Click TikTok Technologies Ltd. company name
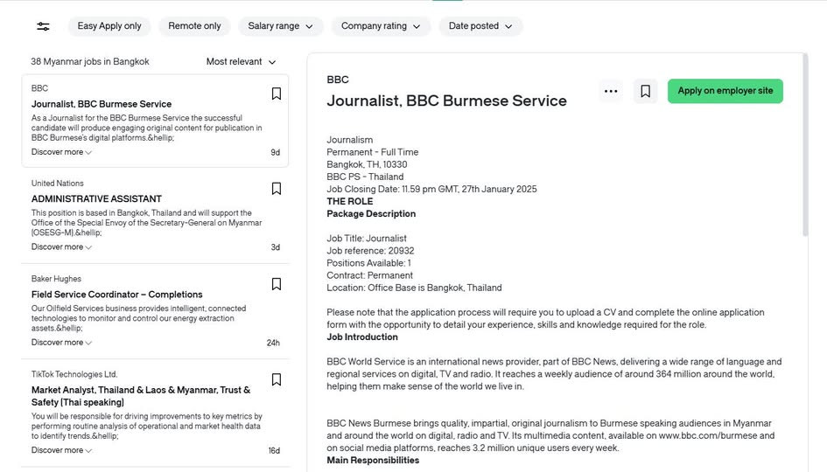Image resolution: width=827 pixels, height=472 pixels. pyautogui.click(x=74, y=374)
